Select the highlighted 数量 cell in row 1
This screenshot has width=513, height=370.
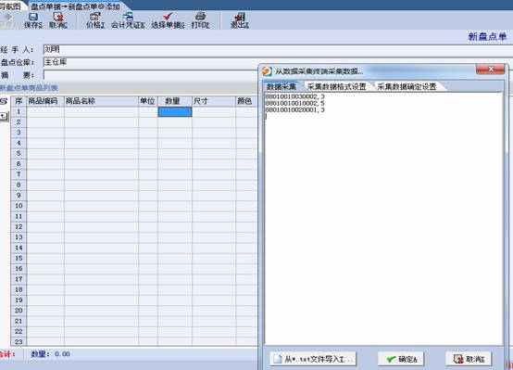[175, 112]
